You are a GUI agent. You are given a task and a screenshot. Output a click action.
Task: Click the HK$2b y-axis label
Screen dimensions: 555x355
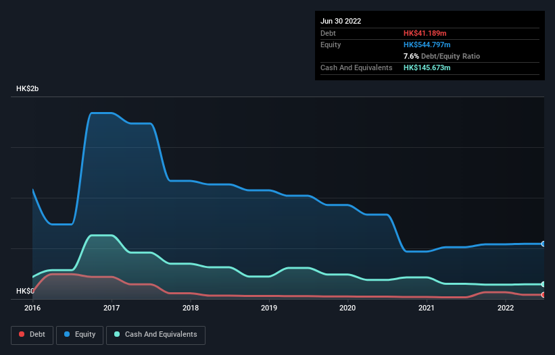27,88
